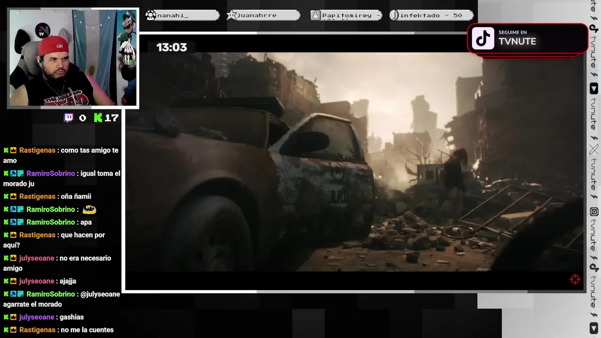Click Rastigenas on 'como tas amigo te amo'
The width and height of the screenshot is (601, 338).
[x=37, y=151]
